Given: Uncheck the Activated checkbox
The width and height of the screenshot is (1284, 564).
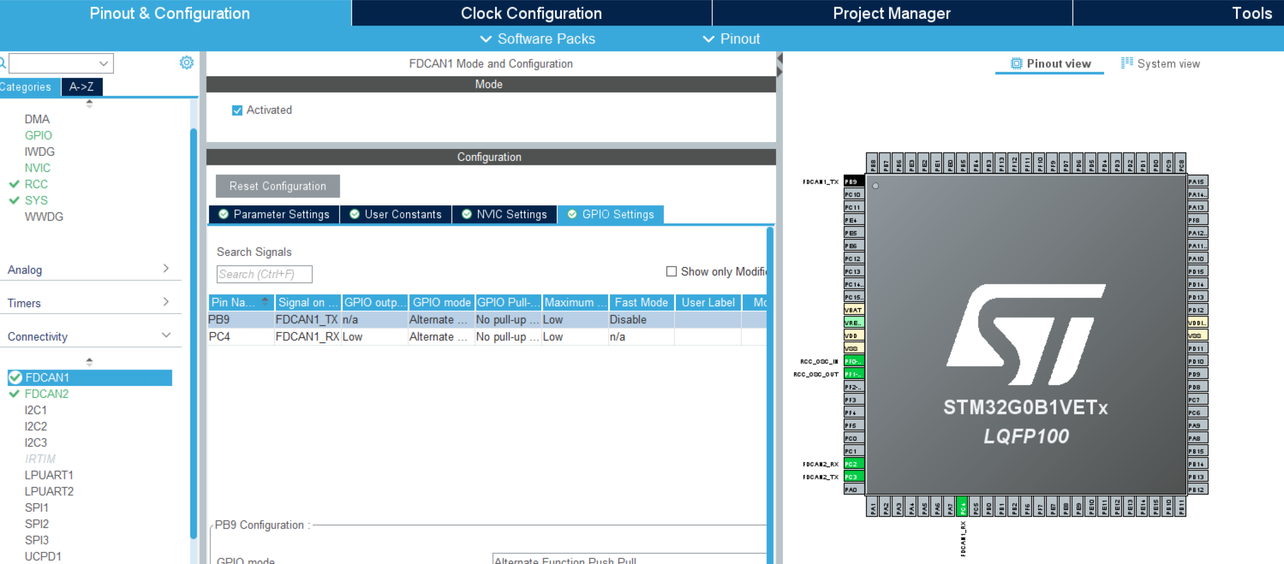Looking at the screenshot, I should tap(237, 110).
